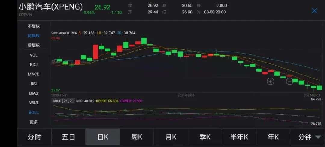This screenshot has width=325, height=147.
Task: Click the 2020-12-31 date axis label
Action: pos(60,96)
